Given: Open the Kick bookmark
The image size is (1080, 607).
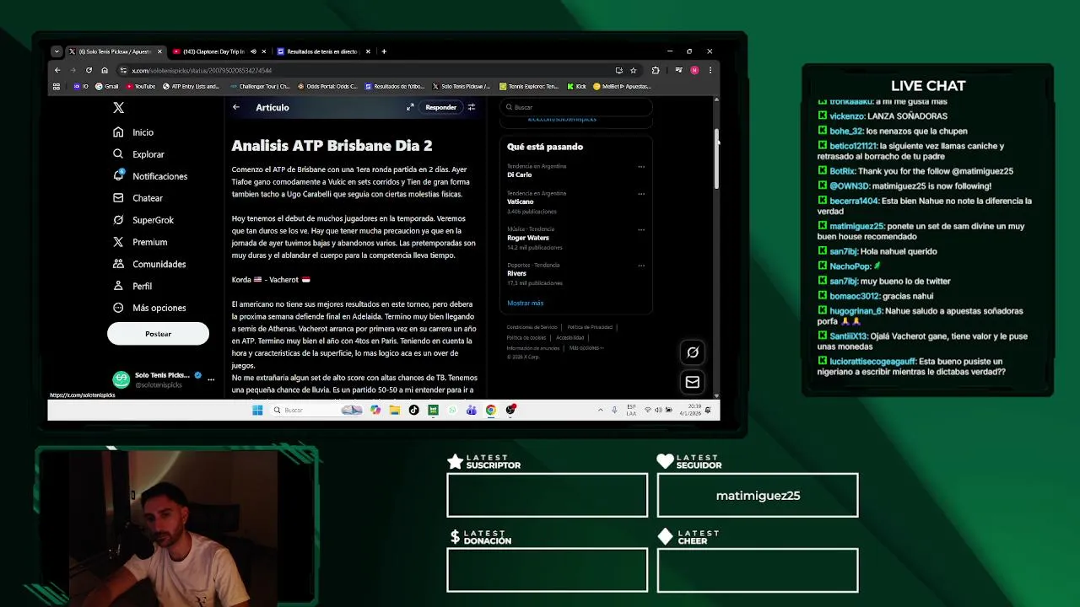Looking at the screenshot, I should (x=577, y=86).
